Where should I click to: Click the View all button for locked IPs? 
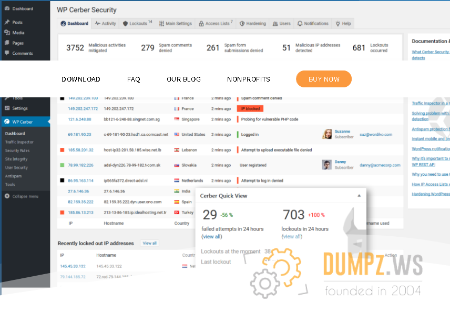pyautogui.click(x=149, y=243)
